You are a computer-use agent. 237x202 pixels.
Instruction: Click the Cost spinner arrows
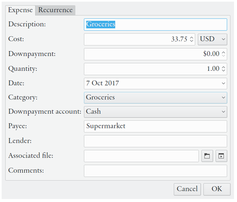[x=192, y=39]
